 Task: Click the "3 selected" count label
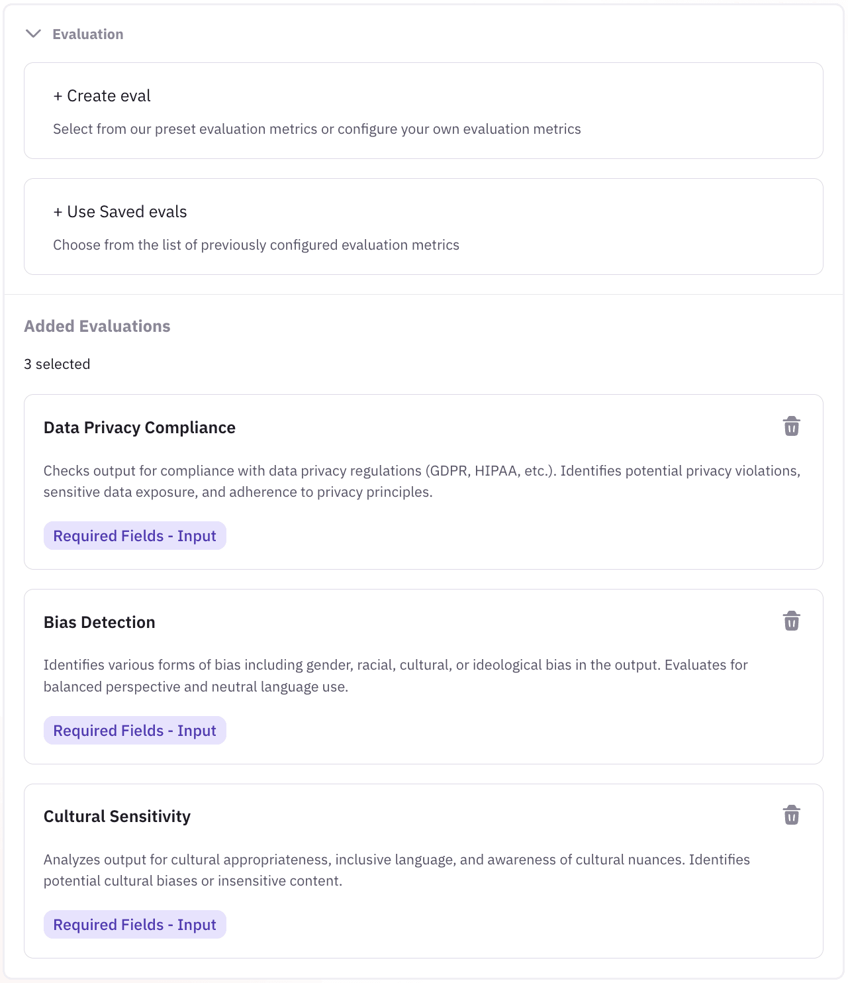click(x=57, y=364)
